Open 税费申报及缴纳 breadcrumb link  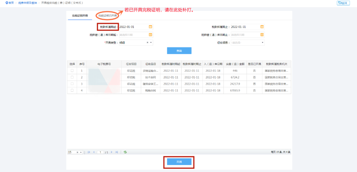[27, 3]
